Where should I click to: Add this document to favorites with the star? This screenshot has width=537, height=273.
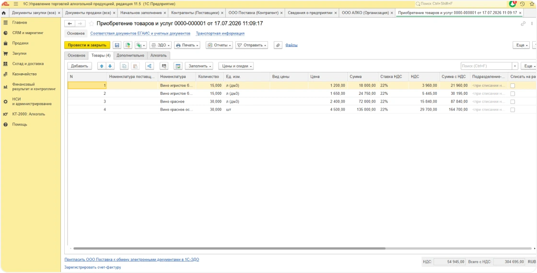click(92, 23)
